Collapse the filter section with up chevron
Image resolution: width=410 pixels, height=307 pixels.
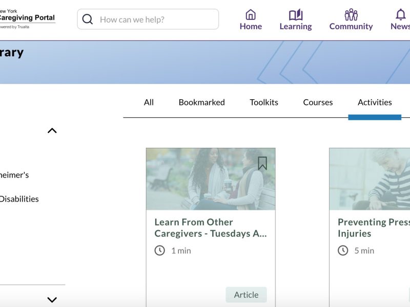[x=52, y=130]
